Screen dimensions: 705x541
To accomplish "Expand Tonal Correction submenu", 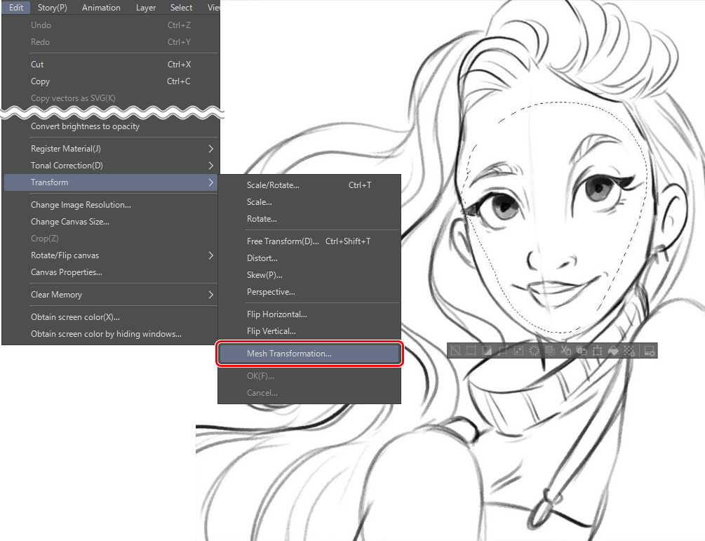I will tap(210, 166).
